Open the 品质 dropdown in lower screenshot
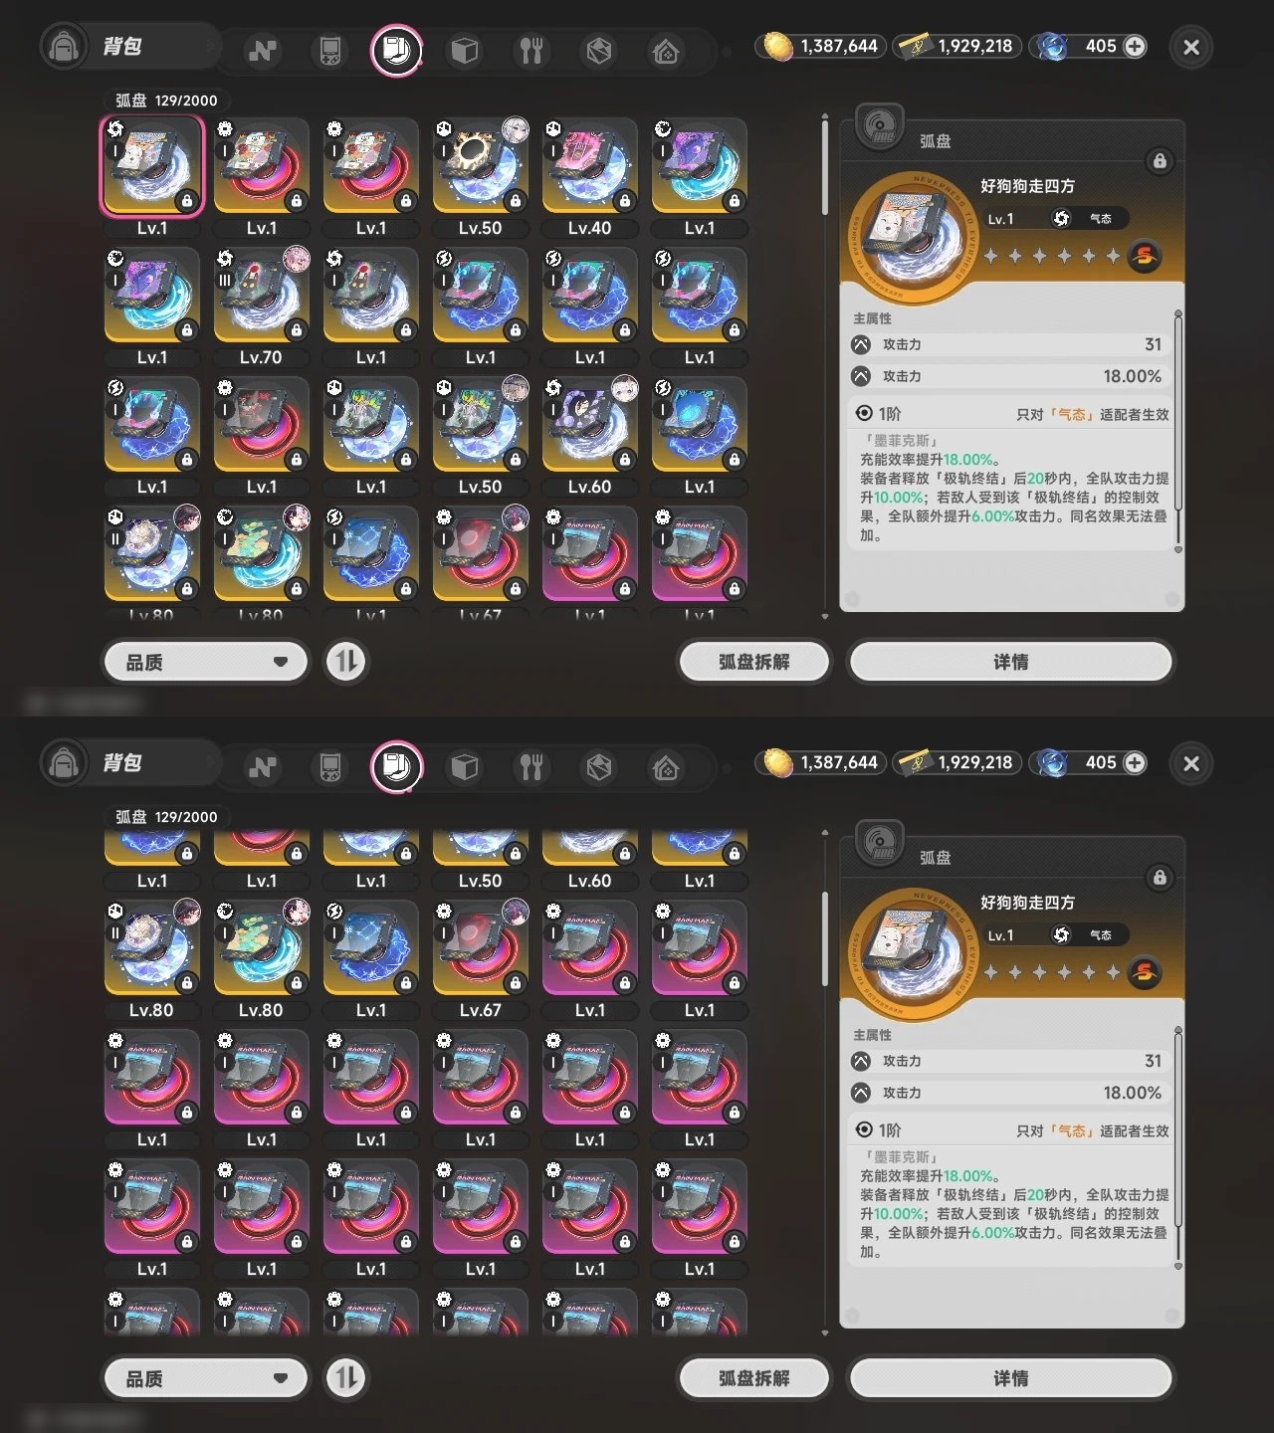 (x=206, y=1378)
